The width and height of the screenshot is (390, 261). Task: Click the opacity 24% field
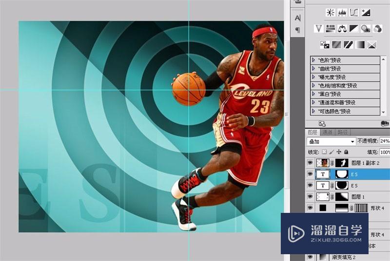[x=385, y=141]
